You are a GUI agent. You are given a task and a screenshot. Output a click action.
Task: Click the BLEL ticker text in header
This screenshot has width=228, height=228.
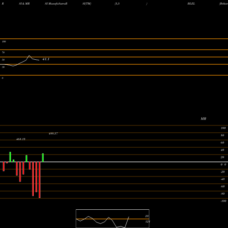pyautogui.click(x=191, y=4)
